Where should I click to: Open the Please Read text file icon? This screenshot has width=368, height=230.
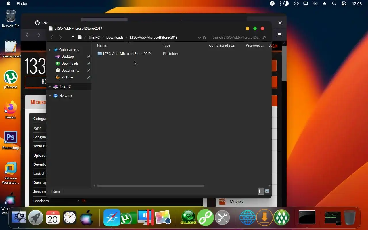pos(11,49)
